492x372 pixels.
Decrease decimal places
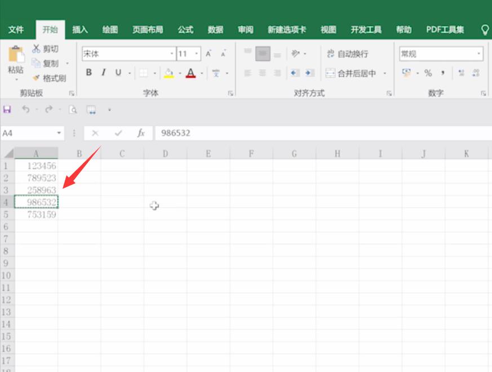[476, 73]
